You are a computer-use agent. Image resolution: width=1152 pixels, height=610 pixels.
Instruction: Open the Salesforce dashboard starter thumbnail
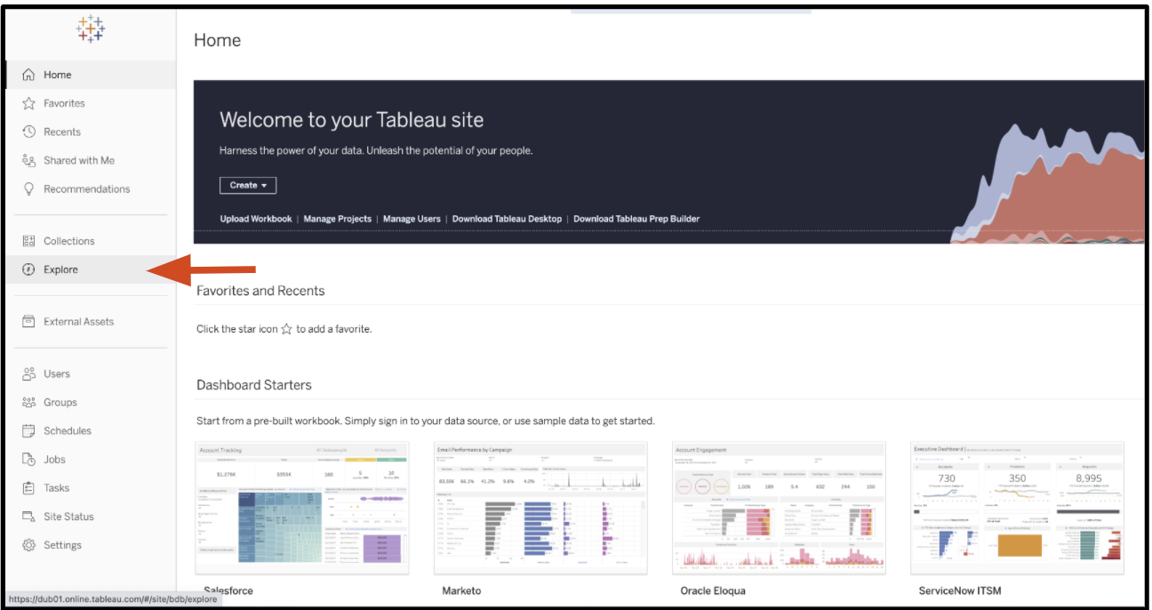[301, 508]
